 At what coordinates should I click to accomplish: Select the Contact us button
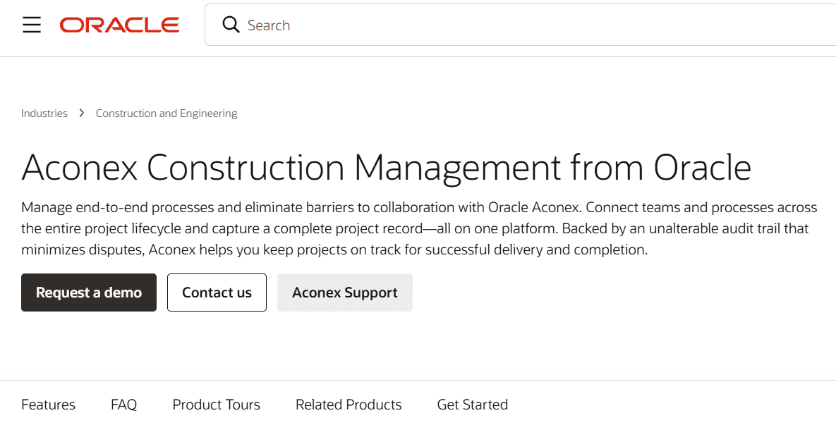[x=217, y=292]
